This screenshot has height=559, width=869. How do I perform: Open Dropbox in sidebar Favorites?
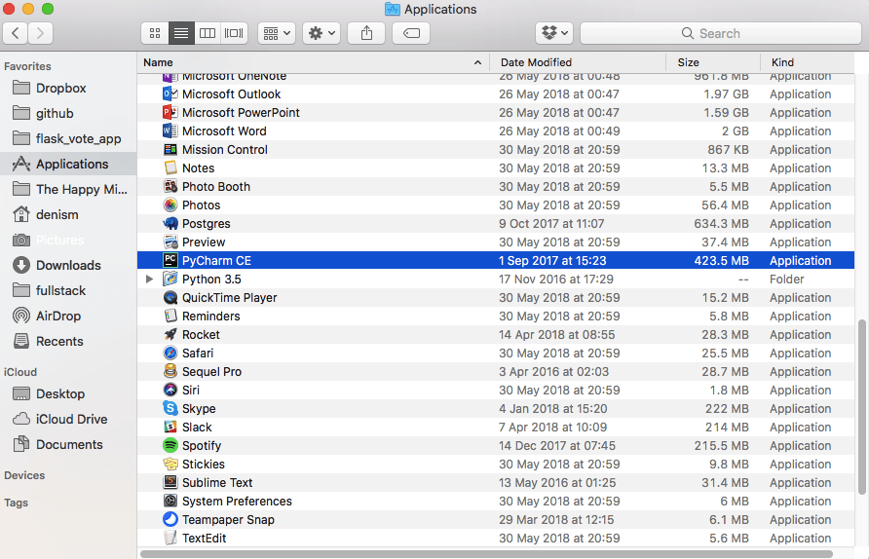tap(61, 88)
